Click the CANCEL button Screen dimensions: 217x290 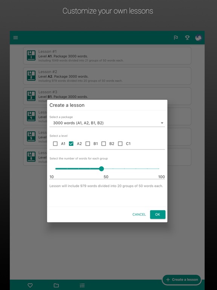pos(139,214)
